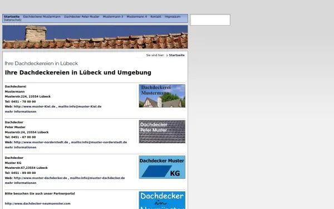This screenshot has height=209, width=334.
Task: Click address Musterstr.67,23554 Lübeck
Action: 26,168
